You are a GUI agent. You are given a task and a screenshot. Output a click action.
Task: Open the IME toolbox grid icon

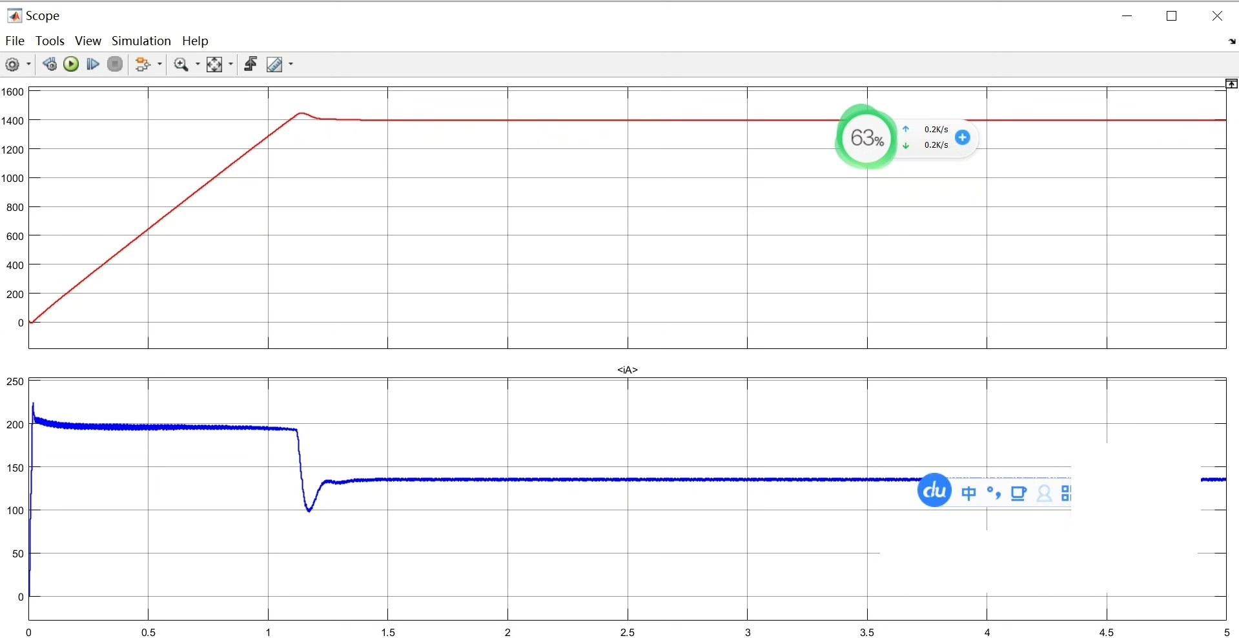click(1066, 493)
